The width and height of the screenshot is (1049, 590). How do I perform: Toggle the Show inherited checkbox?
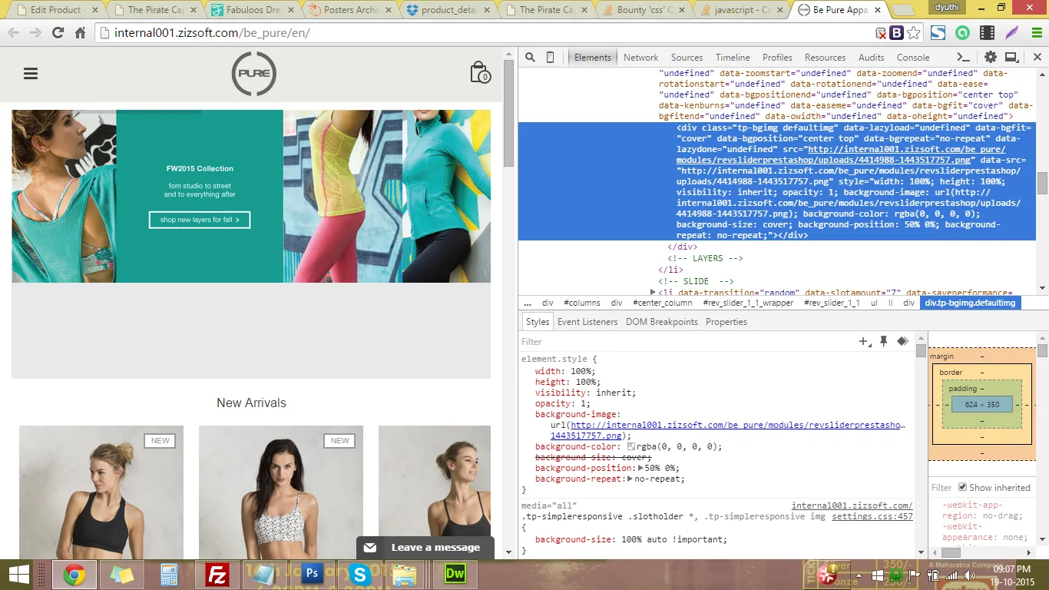[x=963, y=487]
